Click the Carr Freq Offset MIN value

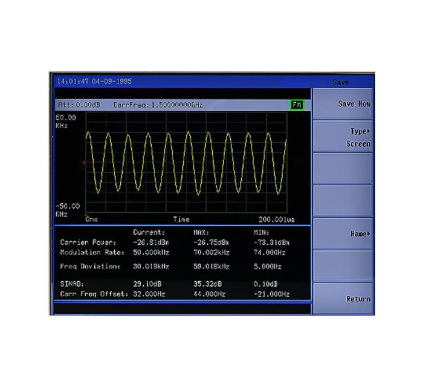(x=272, y=294)
